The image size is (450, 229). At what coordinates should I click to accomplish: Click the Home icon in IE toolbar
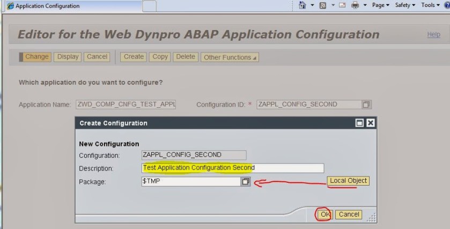coord(302,5)
